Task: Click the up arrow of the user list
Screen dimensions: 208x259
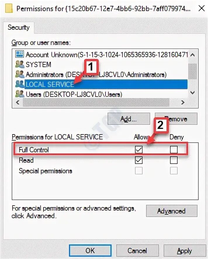Action: click(193, 55)
